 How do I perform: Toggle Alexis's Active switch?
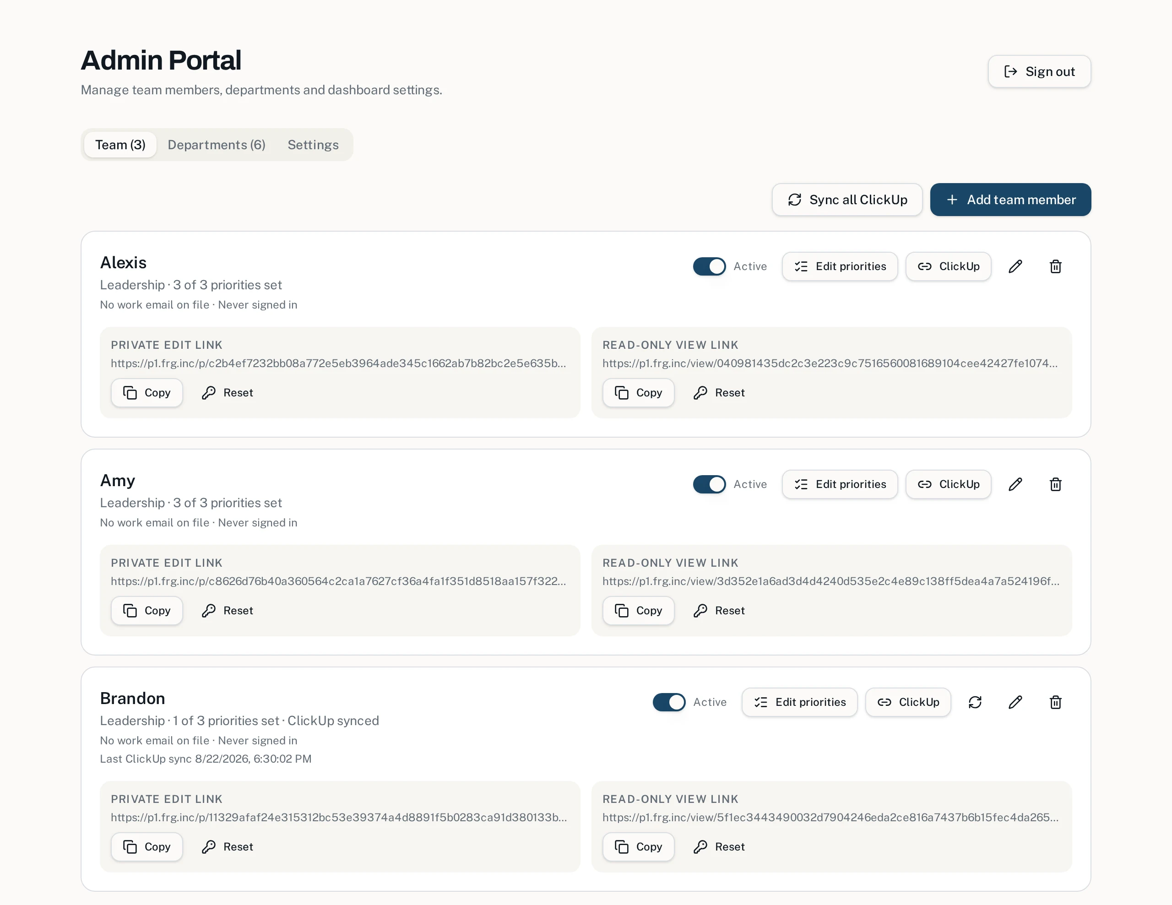709,266
